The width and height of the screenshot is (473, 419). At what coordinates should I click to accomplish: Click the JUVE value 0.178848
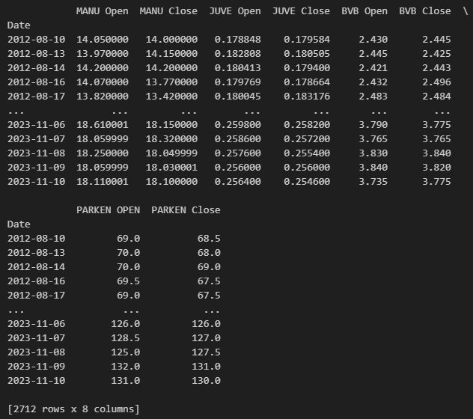(238, 40)
